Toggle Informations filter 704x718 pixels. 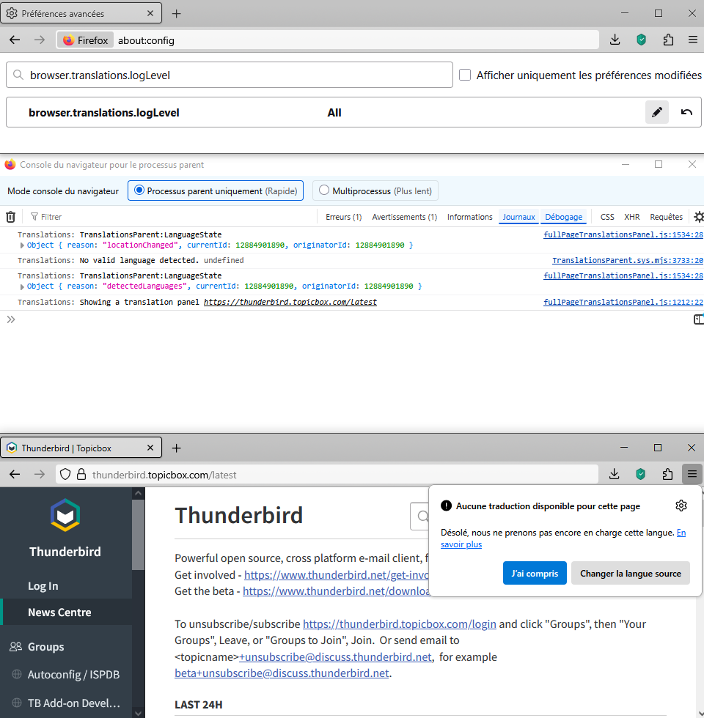[x=470, y=217]
